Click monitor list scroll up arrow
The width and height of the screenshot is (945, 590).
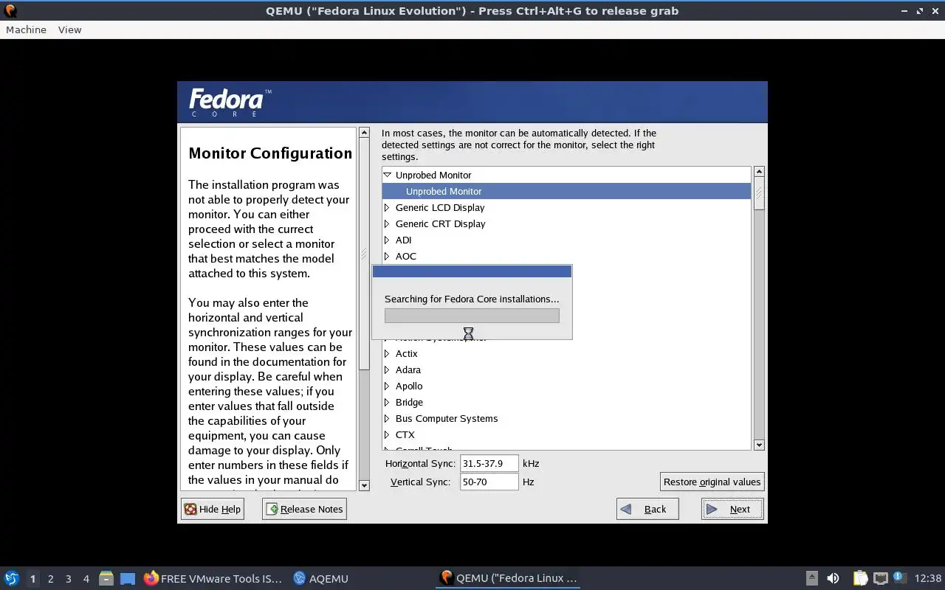coord(759,171)
